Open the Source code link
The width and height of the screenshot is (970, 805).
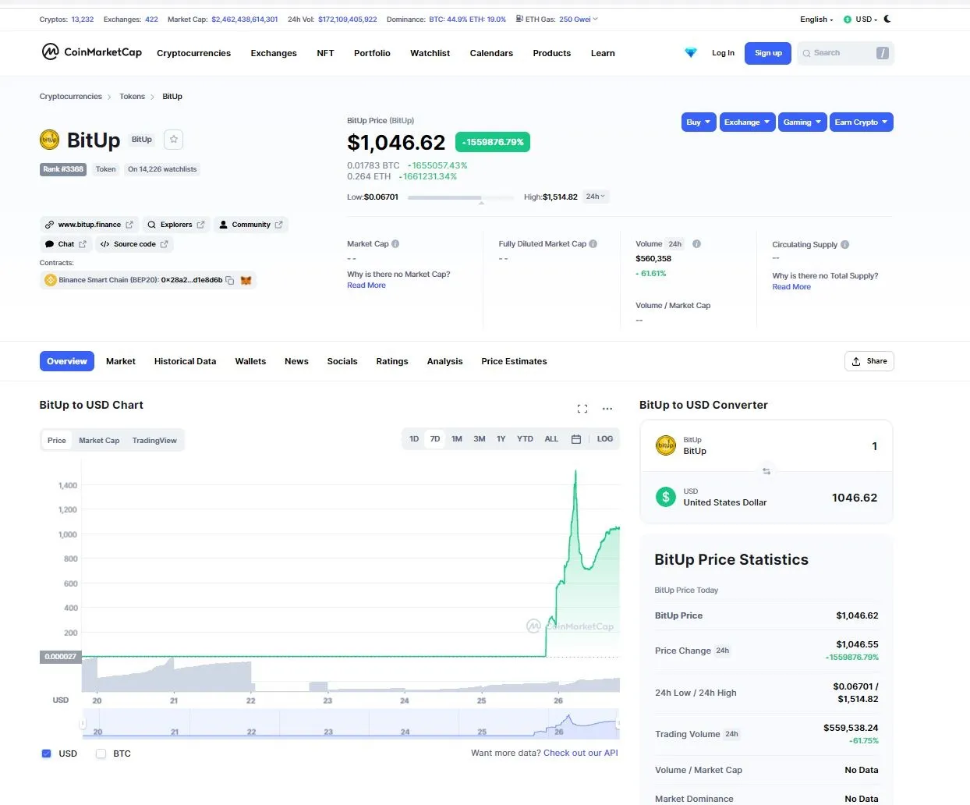(x=134, y=244)
